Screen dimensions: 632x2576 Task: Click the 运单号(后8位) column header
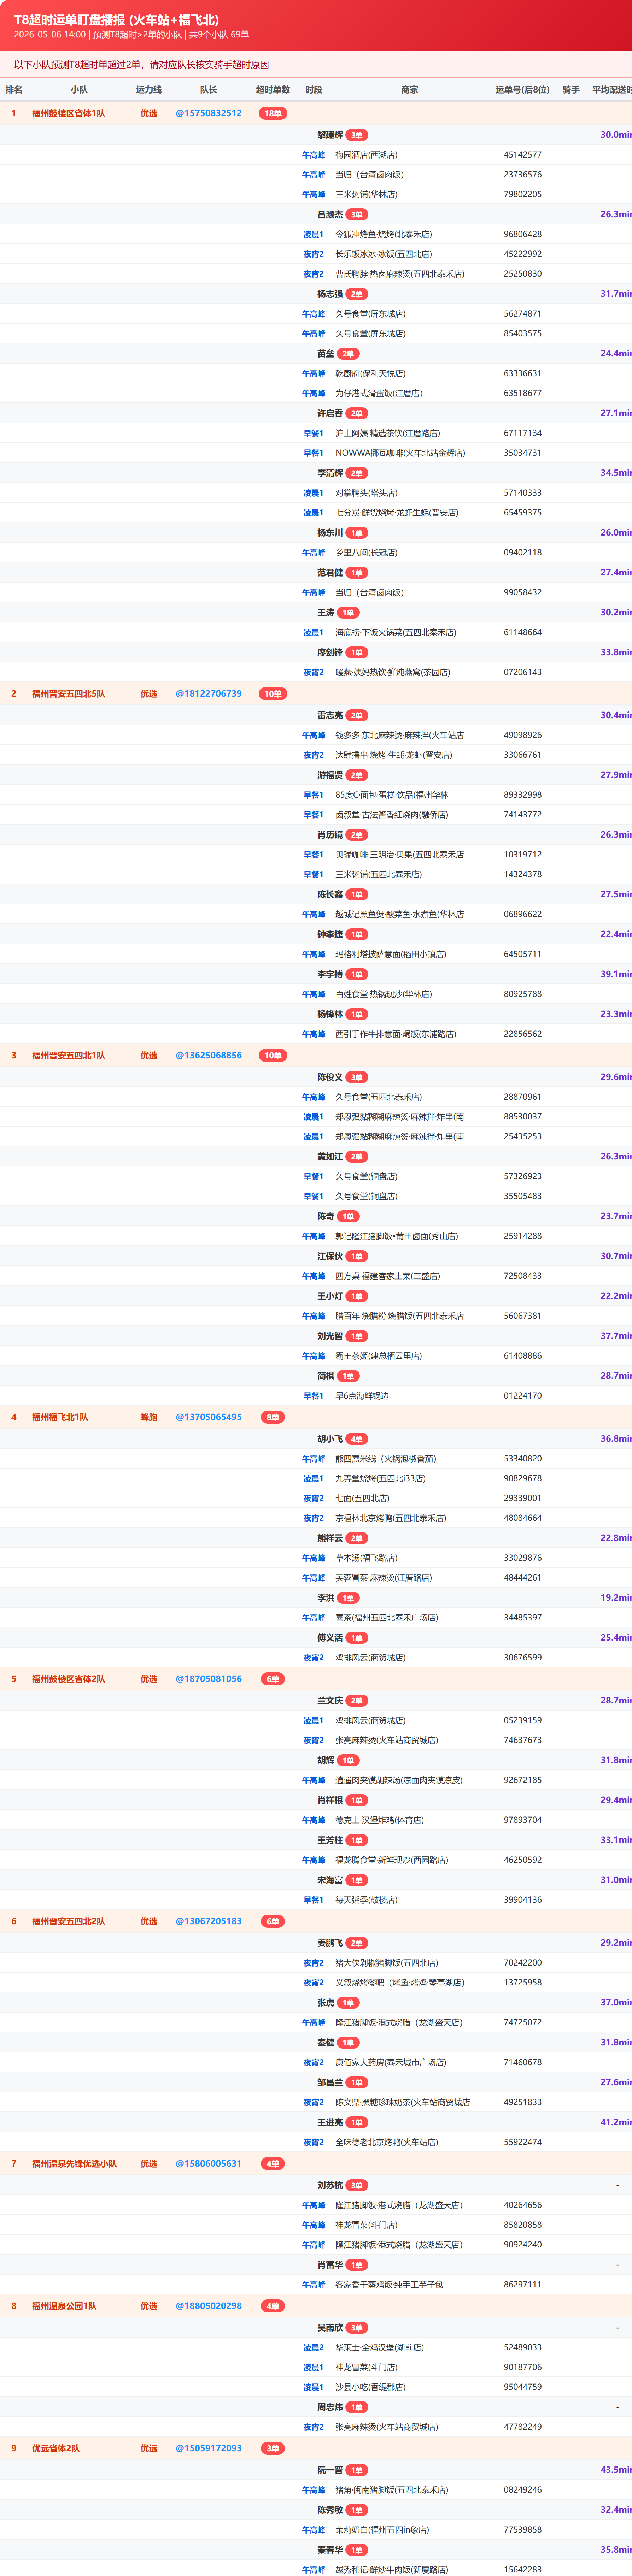523,90
